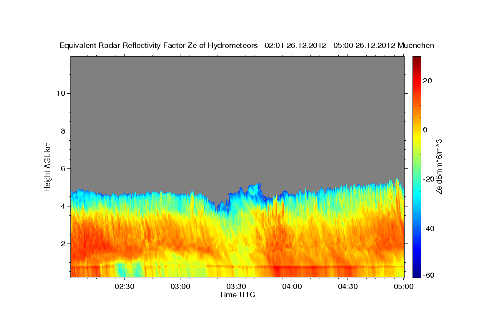500x333 pixels.
Task: Click the colorbar value 0 label
Action: click(425, 130)
